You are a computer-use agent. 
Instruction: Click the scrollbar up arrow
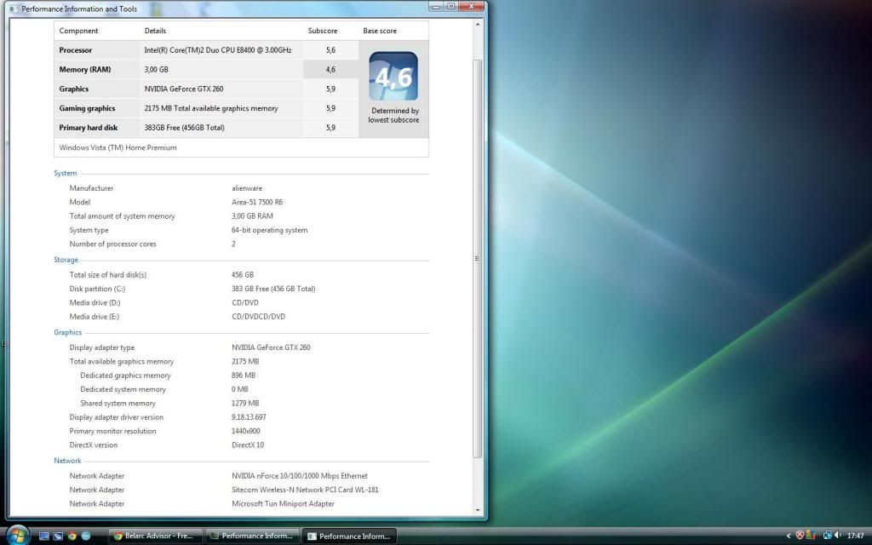[477, 25]
